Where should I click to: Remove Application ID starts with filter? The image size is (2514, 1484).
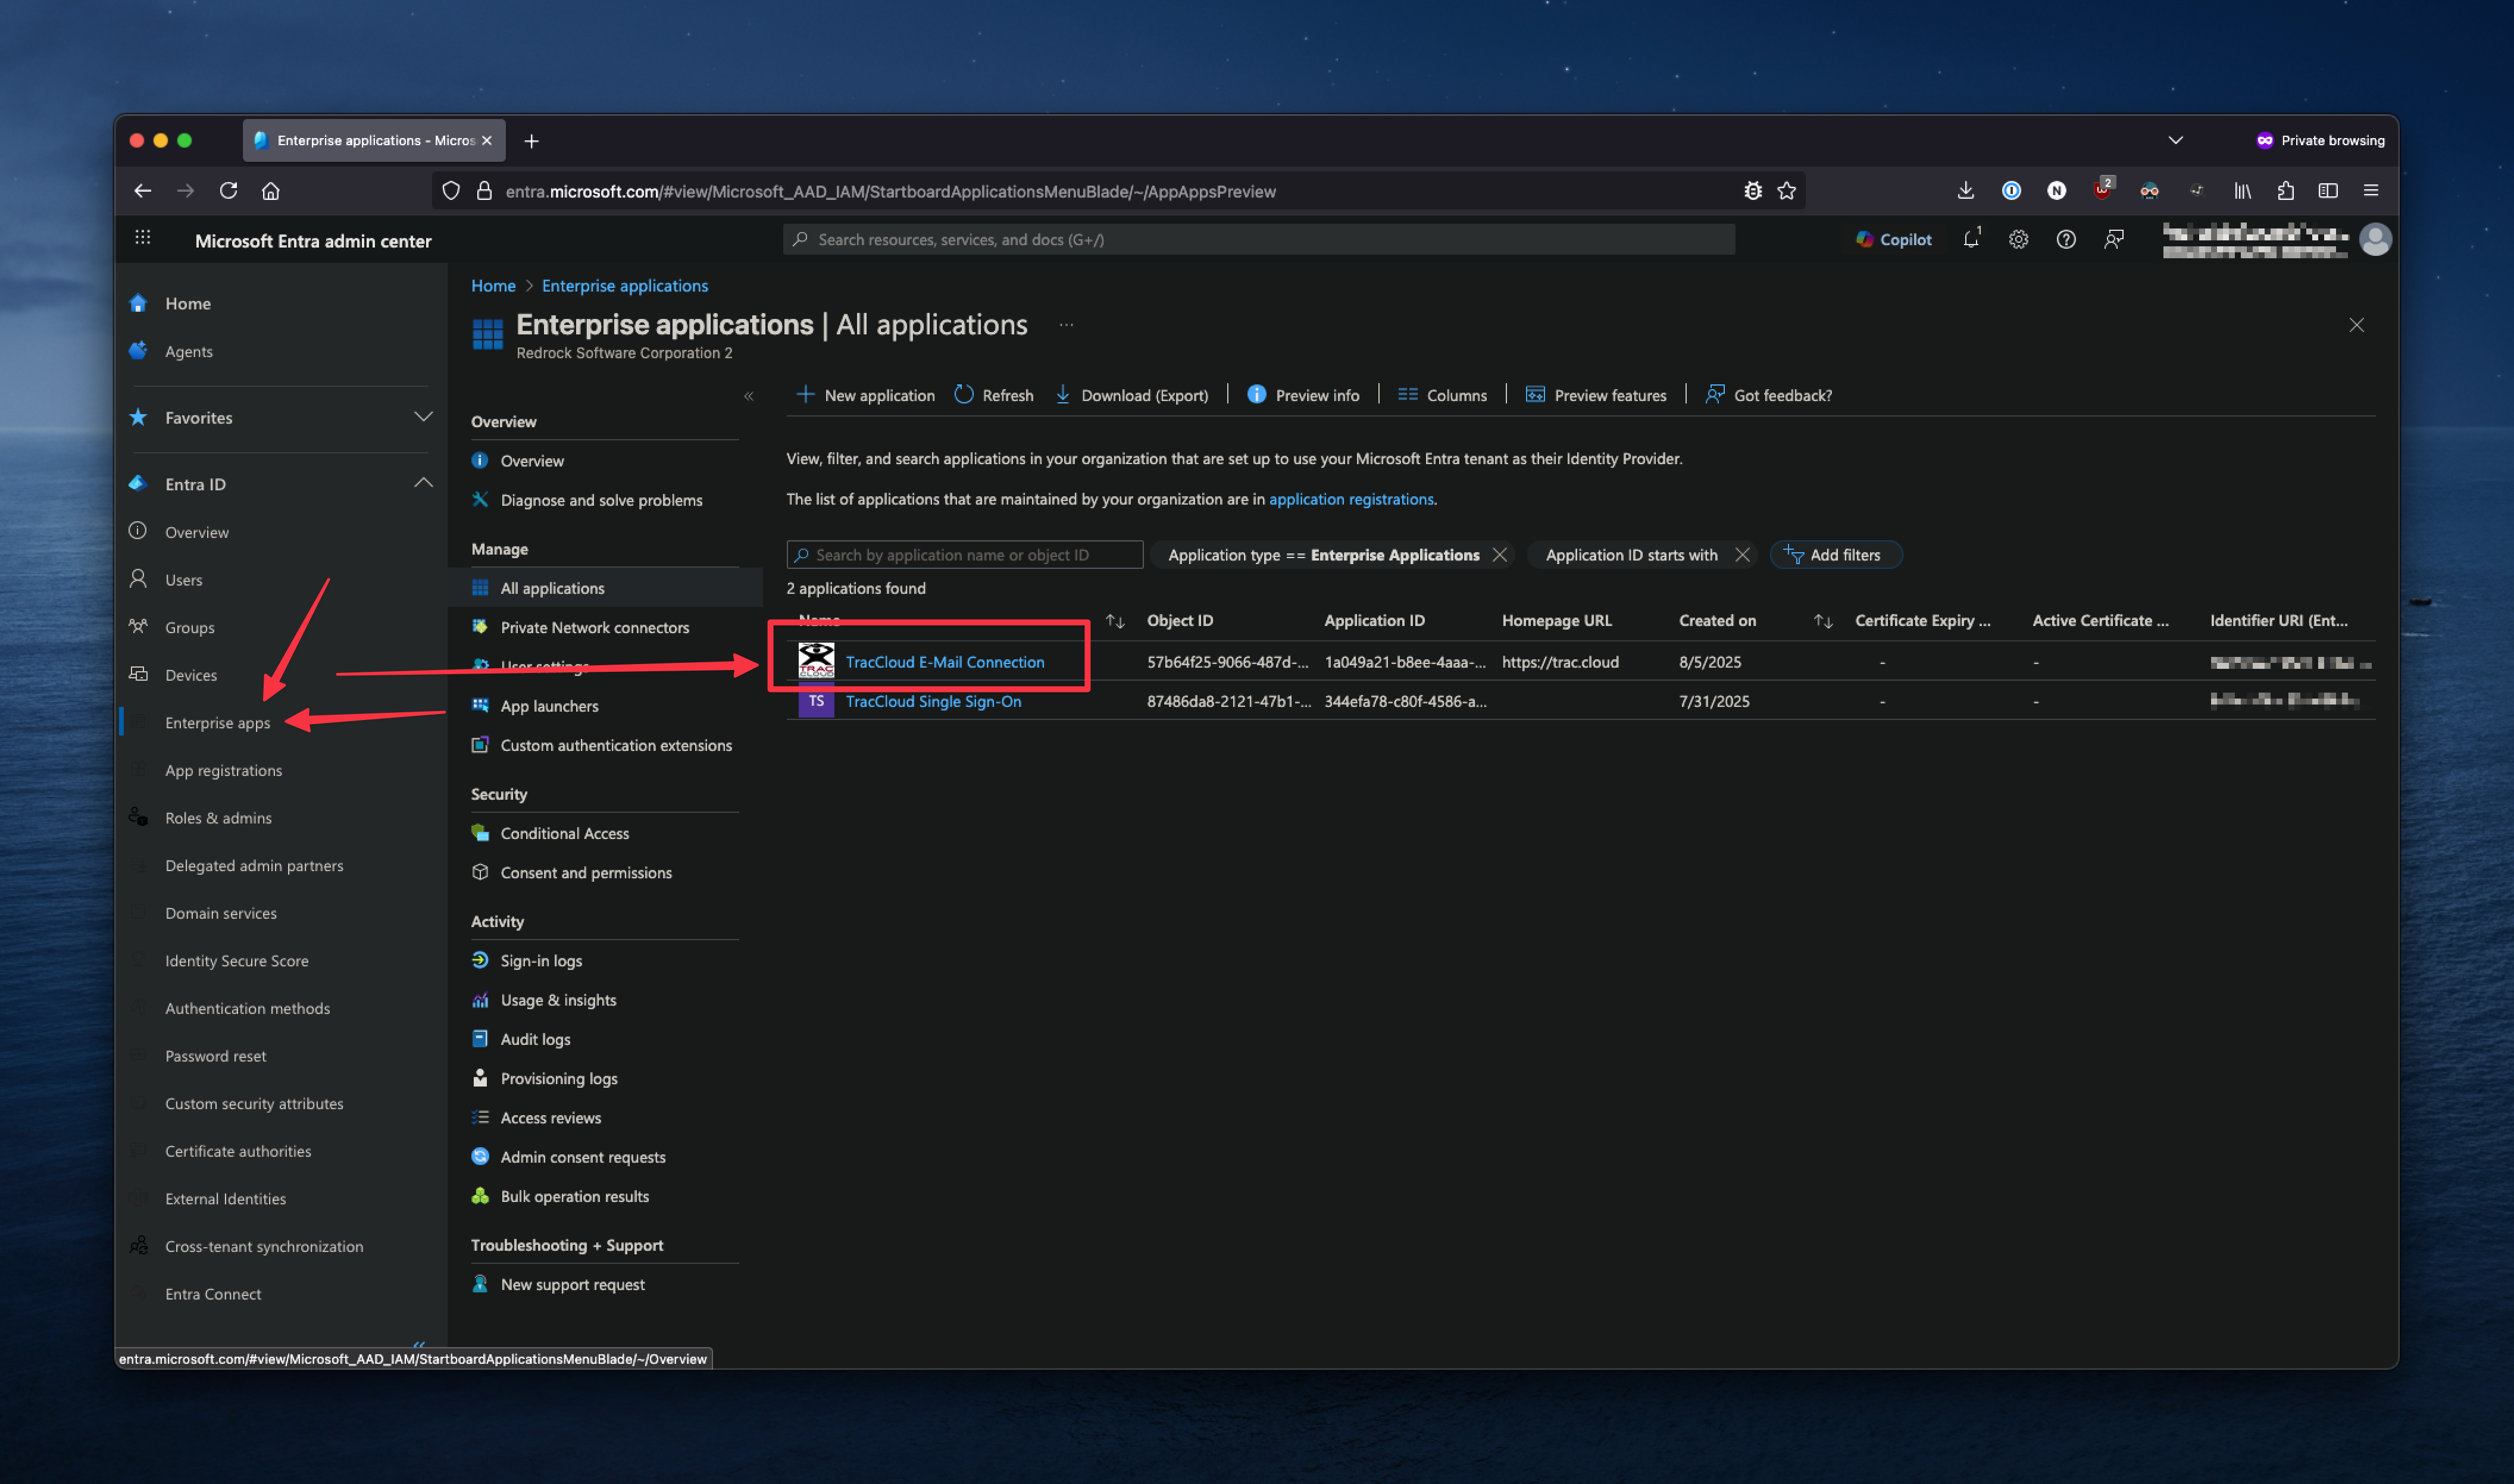click(x=1742, y=555)
